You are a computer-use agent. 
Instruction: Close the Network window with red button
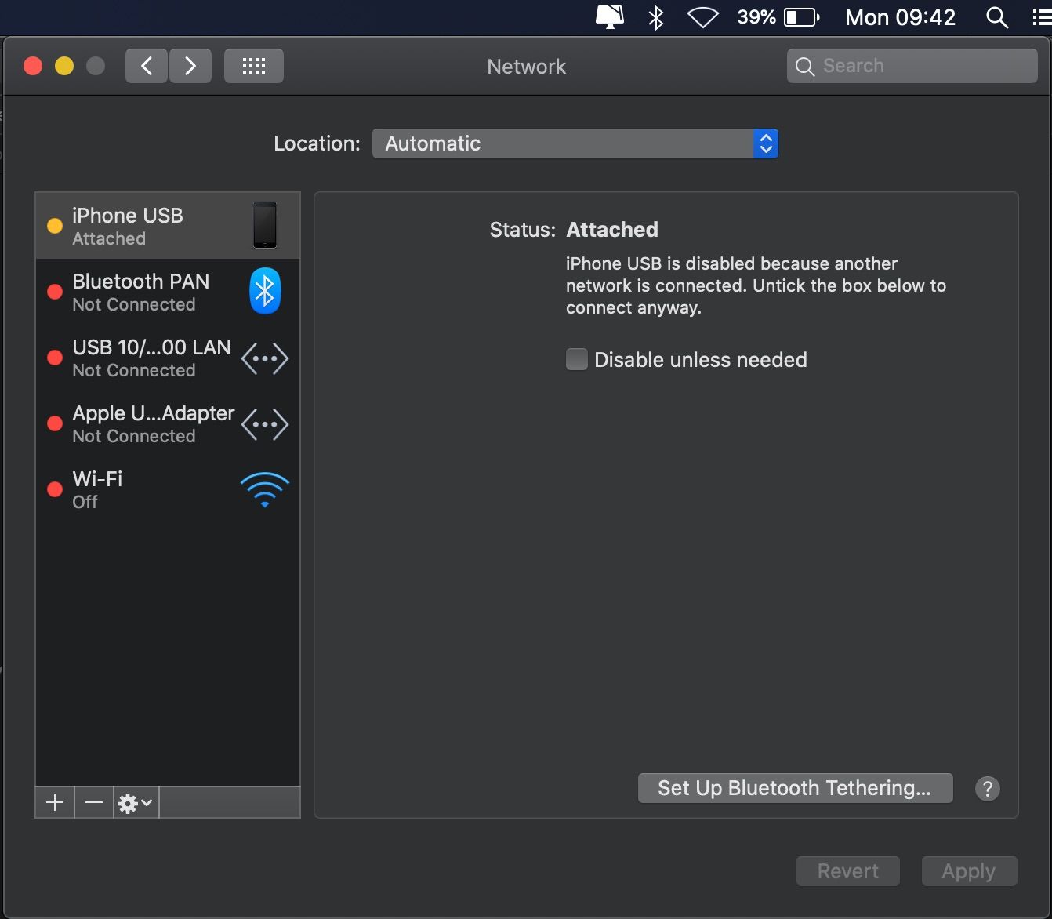(33, 66)
